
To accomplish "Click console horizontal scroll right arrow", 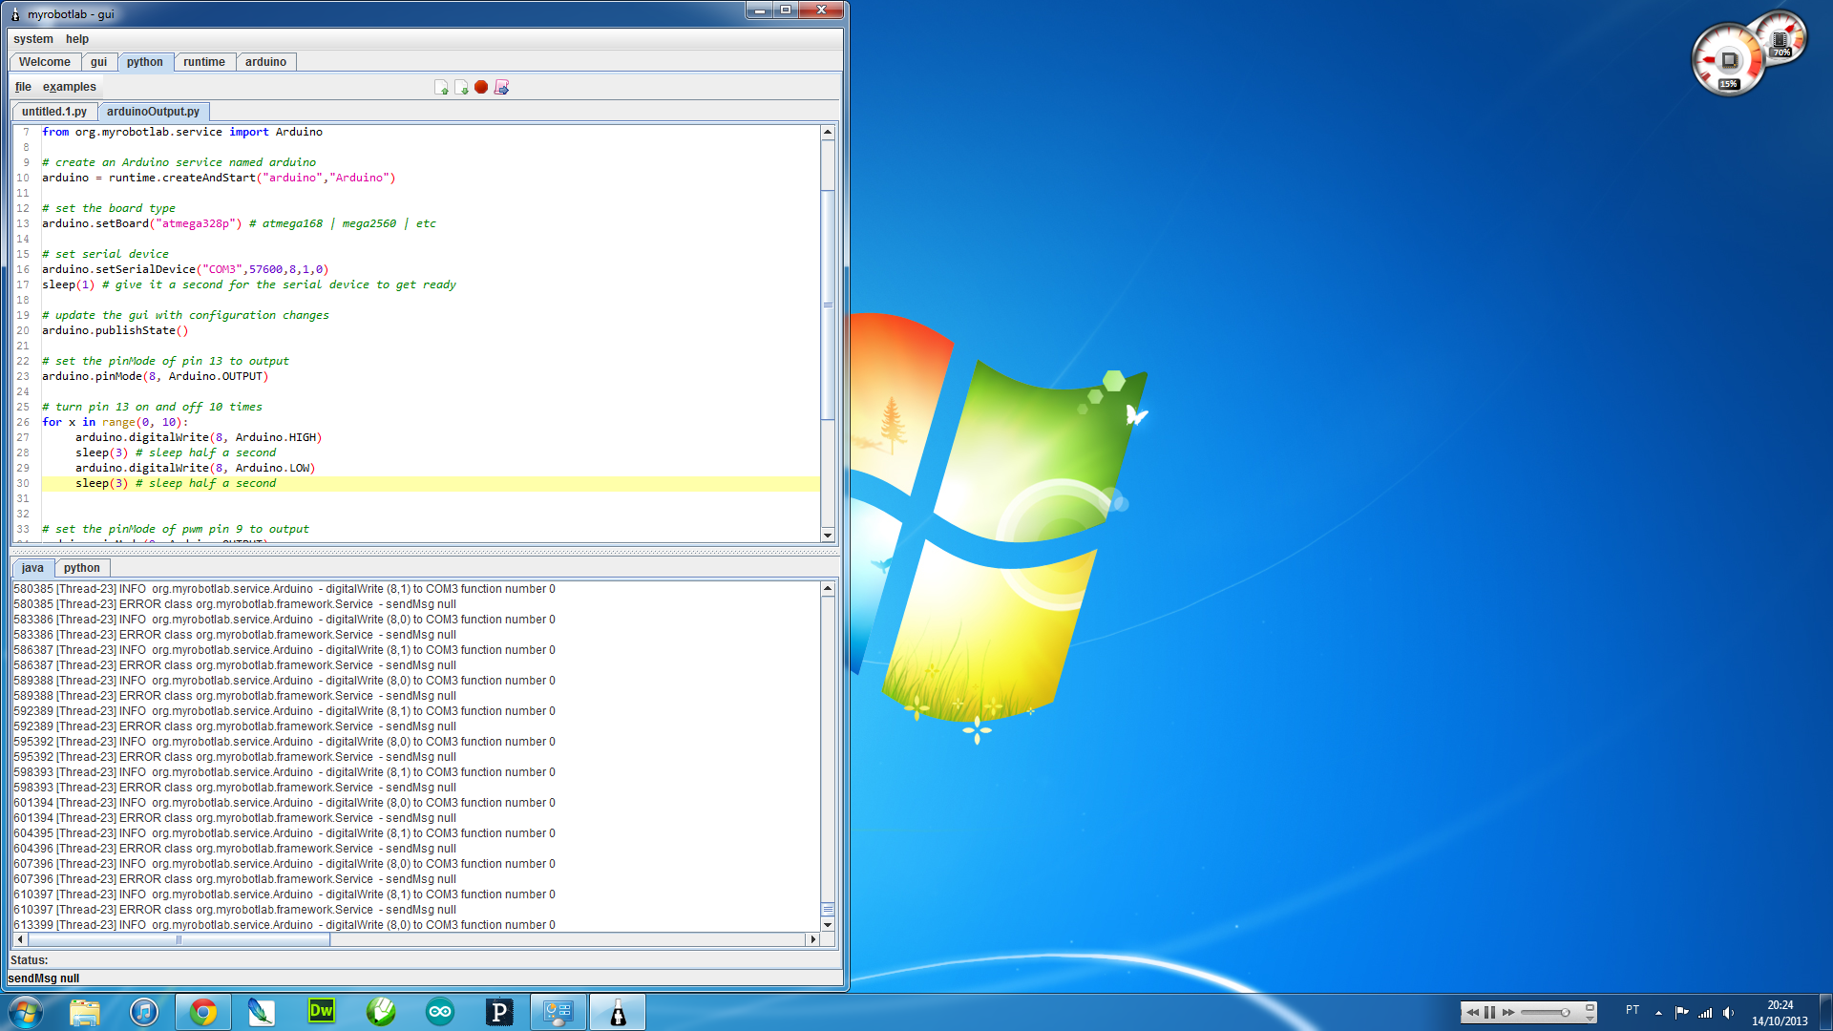I will click(812, 939).
